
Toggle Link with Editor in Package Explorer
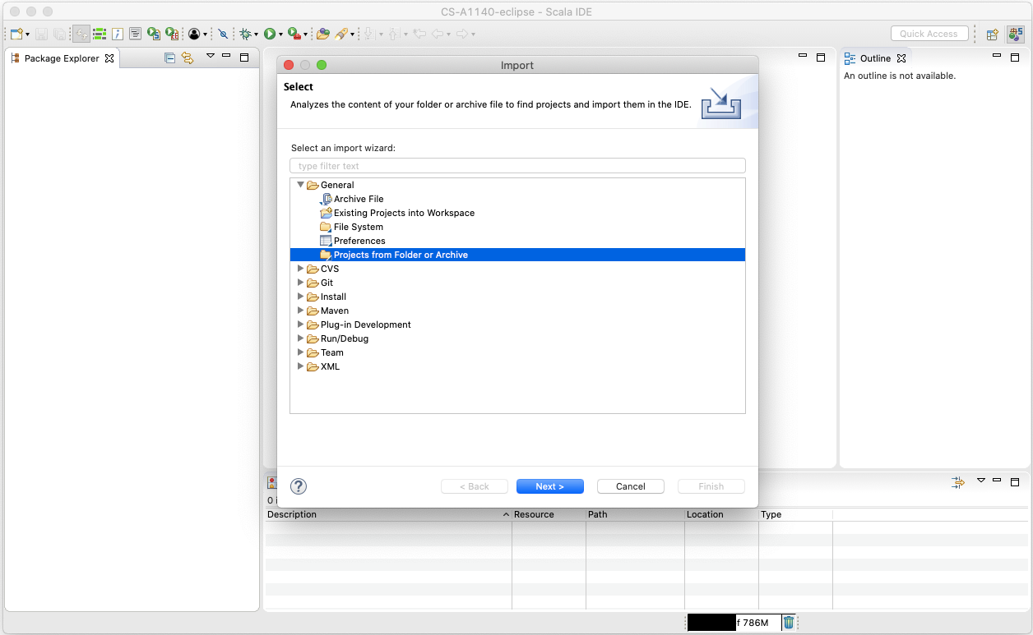point(187,58)
